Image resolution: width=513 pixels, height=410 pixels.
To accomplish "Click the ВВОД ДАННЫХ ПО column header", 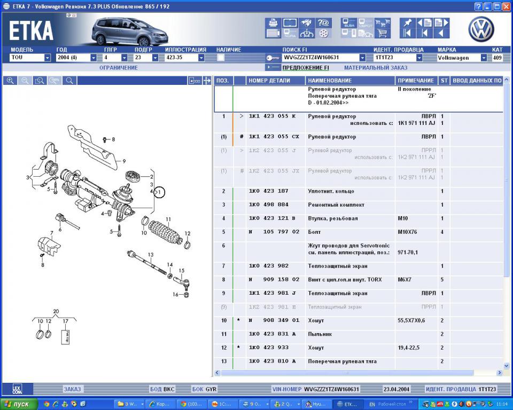I will tap(477, 81).
